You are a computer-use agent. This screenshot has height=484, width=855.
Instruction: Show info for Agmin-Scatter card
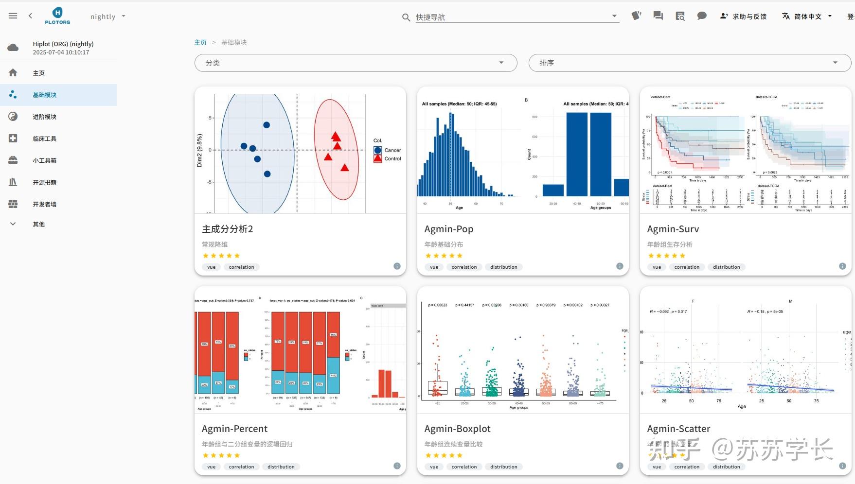pyautogui.click(x=842, y=466)
